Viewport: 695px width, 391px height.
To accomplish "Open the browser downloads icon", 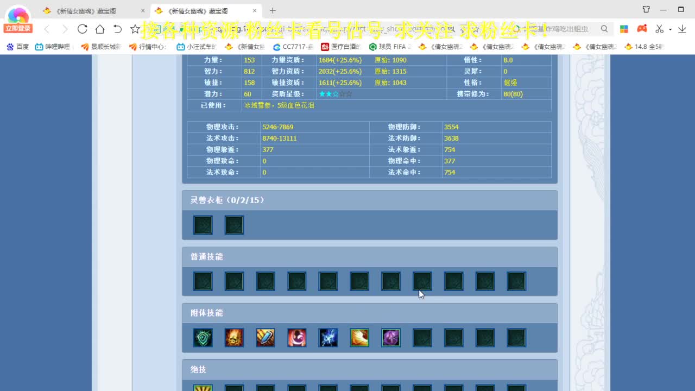I will coord(682,29).
